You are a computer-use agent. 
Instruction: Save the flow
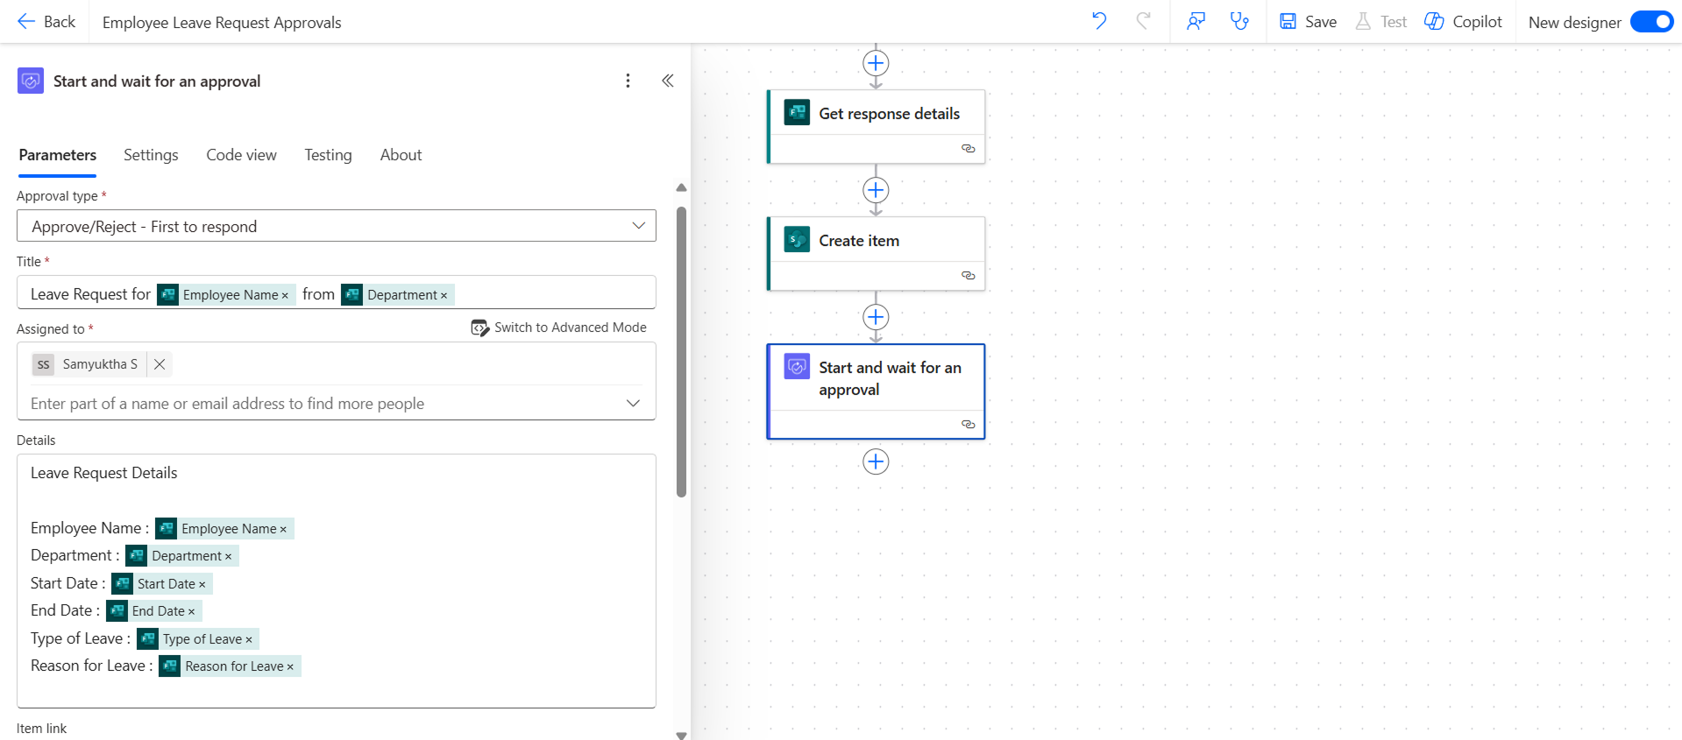point(1308,22)
